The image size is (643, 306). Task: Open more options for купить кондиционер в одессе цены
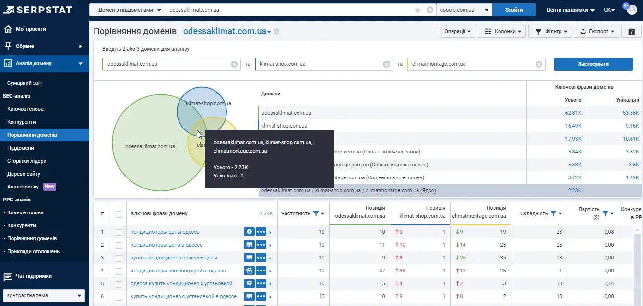click(261, 258)
